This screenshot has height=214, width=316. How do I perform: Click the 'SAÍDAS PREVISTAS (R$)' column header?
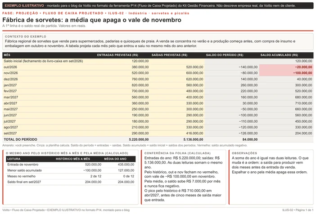click(169, 55)
